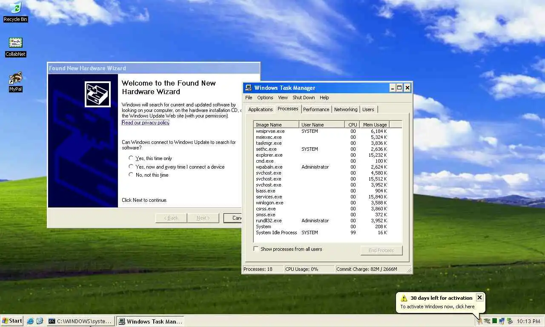Open the View menu in Task Manager
The width and height of the screenshot is (545, 327).
coord(283,98)
